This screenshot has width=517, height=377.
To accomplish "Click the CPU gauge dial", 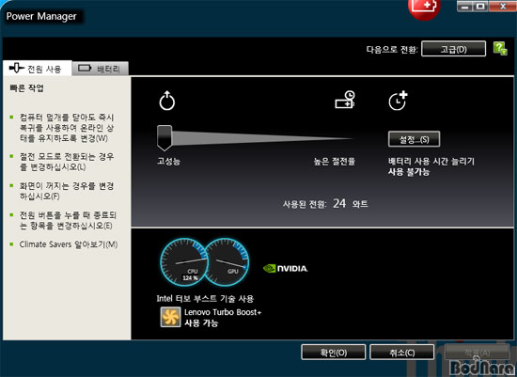I will coord(184,262).
